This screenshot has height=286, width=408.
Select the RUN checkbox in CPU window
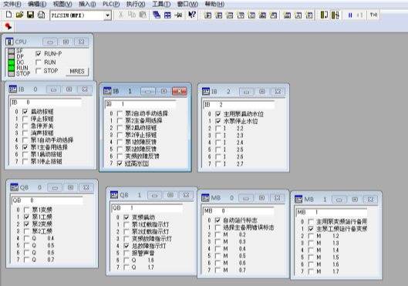pyautogui.click(x=39, y=62)
